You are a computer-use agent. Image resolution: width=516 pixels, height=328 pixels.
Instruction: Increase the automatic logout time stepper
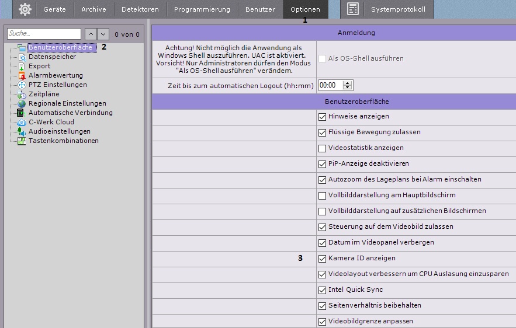coord(348,83)
